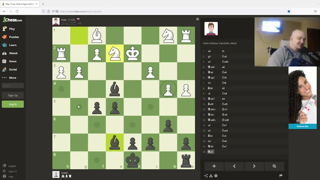The image size is (320, 180).
Task: Click Sven's avatar above the board
Action: 56,21
